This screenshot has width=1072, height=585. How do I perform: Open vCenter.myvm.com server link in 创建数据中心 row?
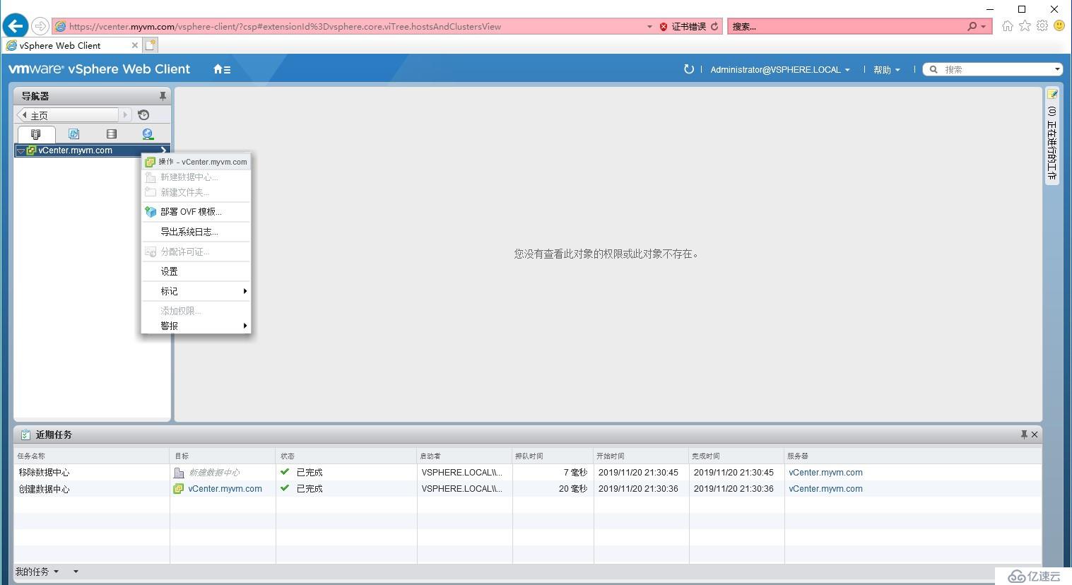825,488
